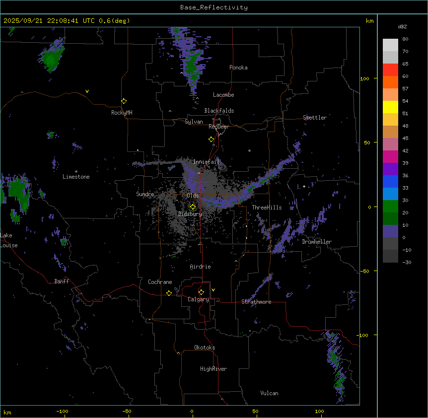Image resolution: width=428 pixels, height=418 pixels.
Task: Click the yellow diamond marker below RedDeer
Action: [x=211, y=139]
